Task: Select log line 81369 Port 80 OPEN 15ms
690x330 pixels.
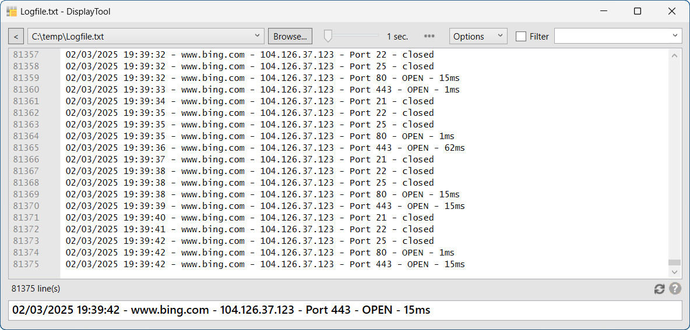Action: pos(263,194)
